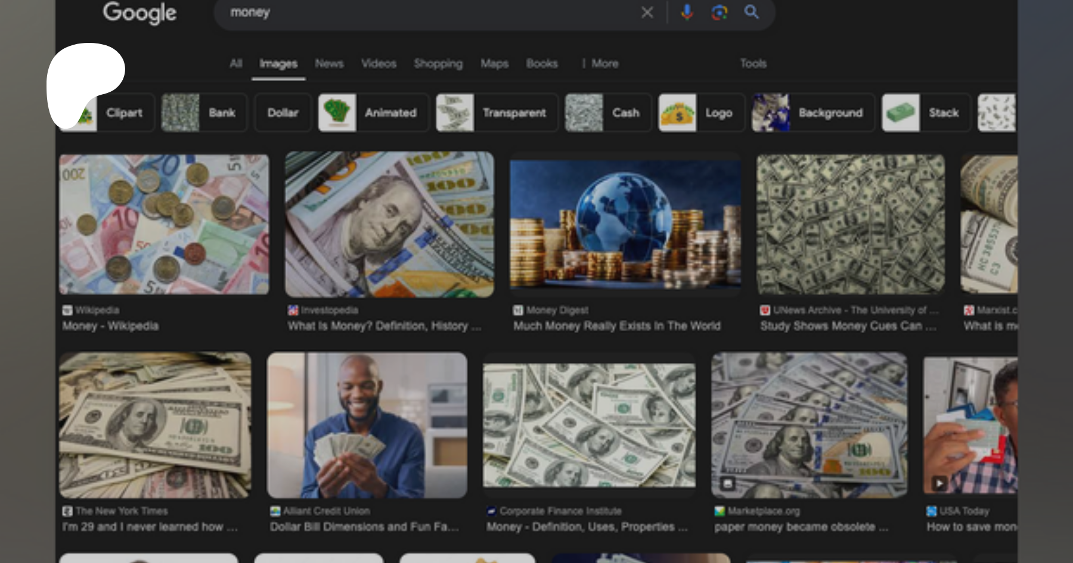1073x563 pixels.
Task: Open the globe and coins thumbnail
Action: tap(625, 224)
